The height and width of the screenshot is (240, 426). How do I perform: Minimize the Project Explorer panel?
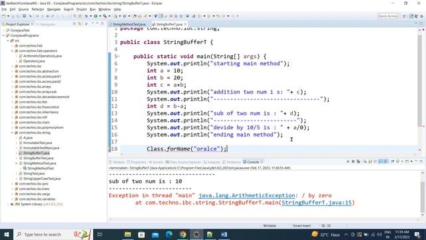tap(97, 23)
